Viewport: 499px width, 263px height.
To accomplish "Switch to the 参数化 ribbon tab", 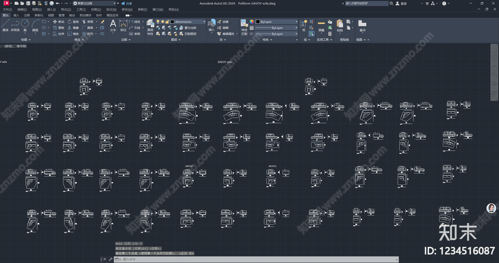I will click(39, 15).
